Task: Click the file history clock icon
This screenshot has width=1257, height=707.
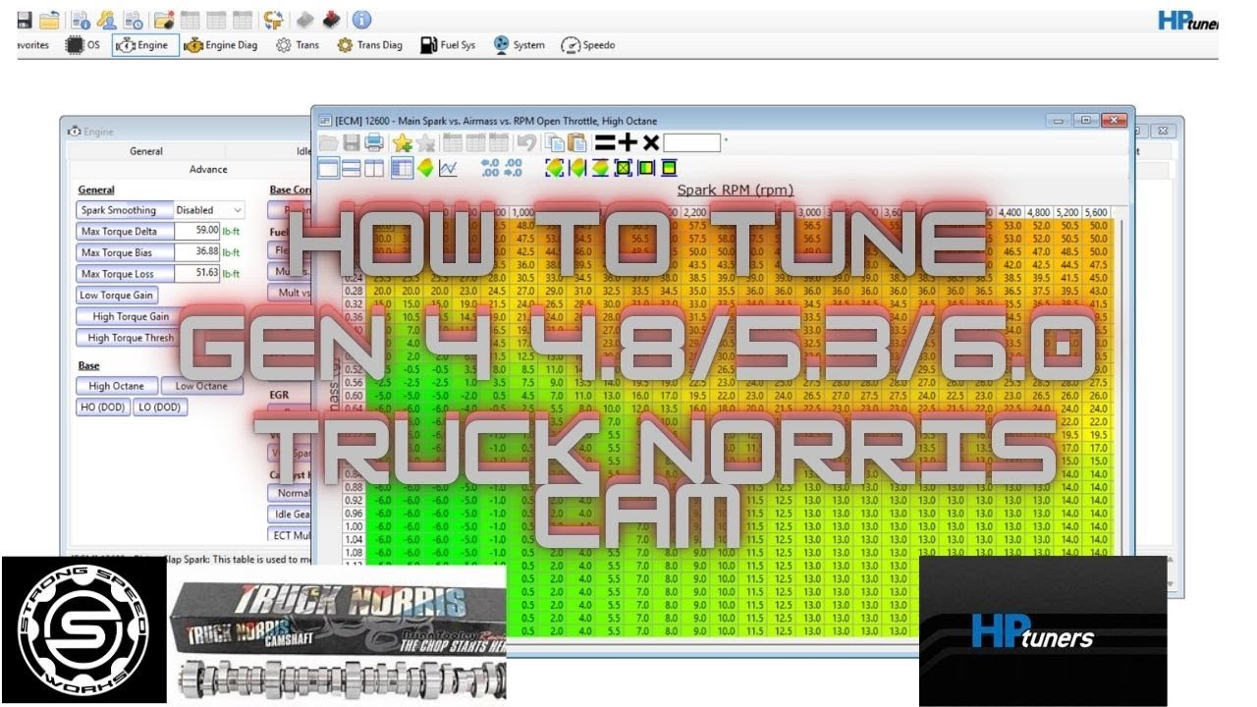Action: [x=133, y=20]
